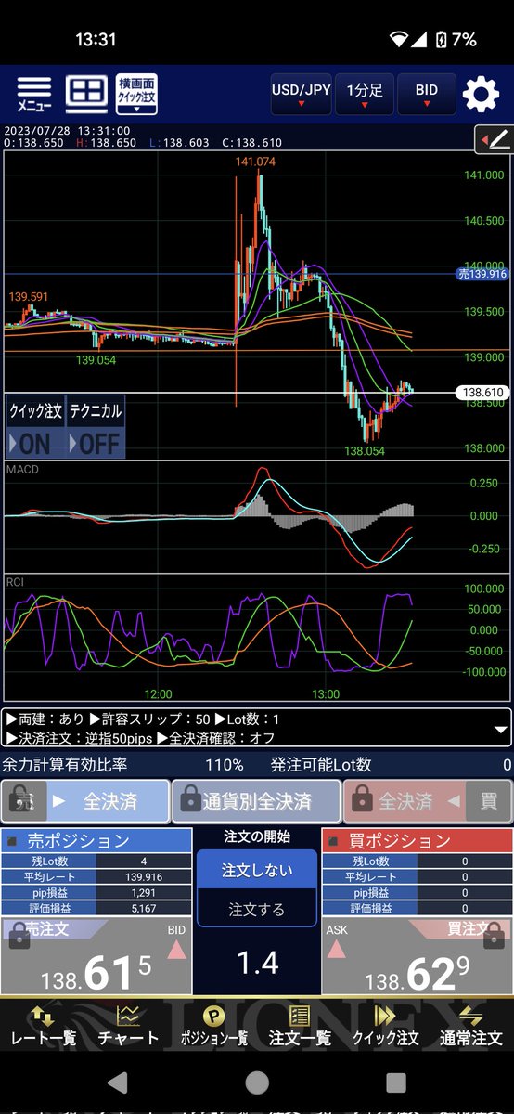Tap the sell 平均レート value 139.916
The height and width of the screenshot is (1114, 514).
144,876
